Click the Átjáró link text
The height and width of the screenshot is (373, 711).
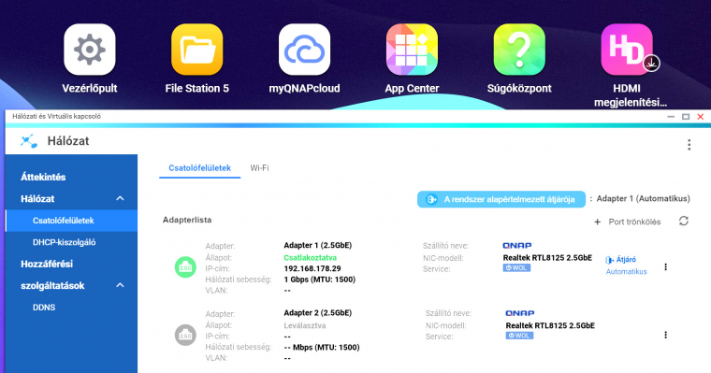(x=626, y=260)
